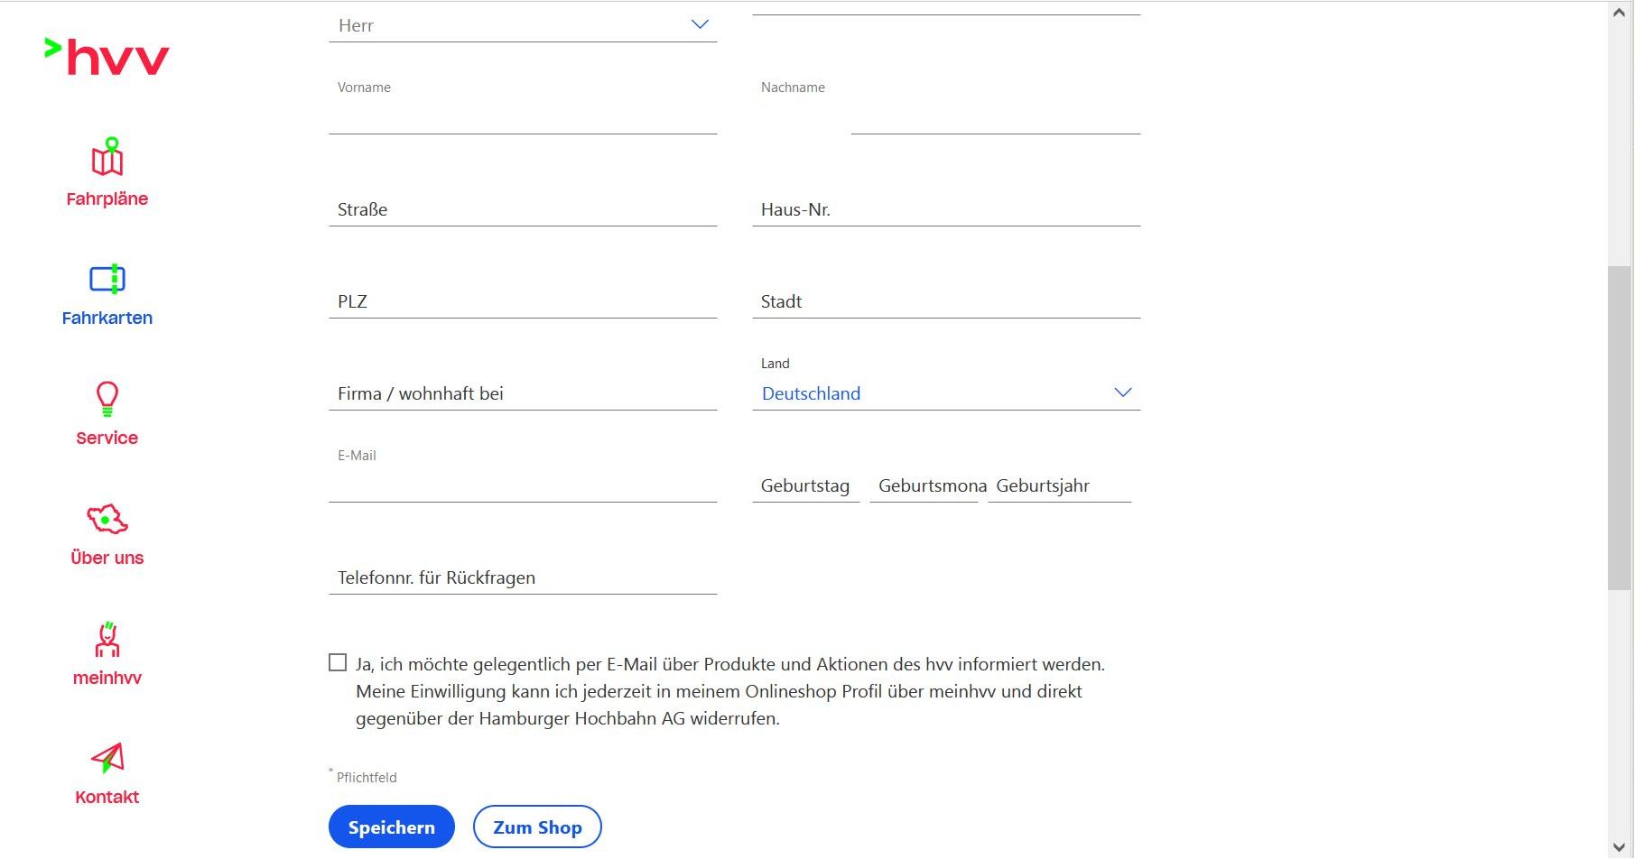
Task: Focus the Telefonnr. für Rückfragen field
Action: point(522,577)
